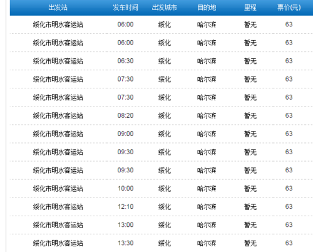Click the 目的地 column header

(x=207, y=8)
